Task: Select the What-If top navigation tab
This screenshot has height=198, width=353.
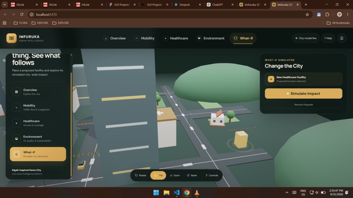Action: [243, 38]
